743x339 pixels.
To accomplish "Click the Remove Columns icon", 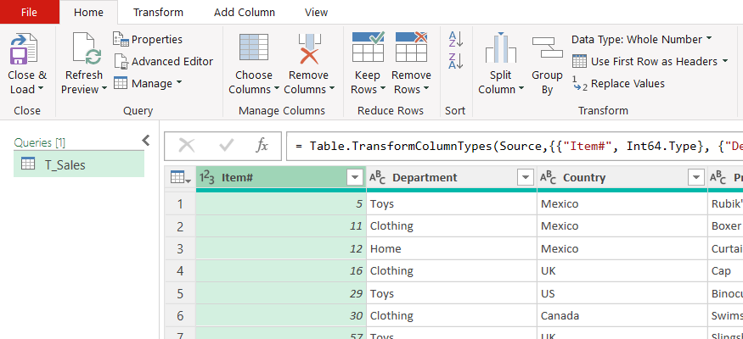I will click(x=309, y=48).
